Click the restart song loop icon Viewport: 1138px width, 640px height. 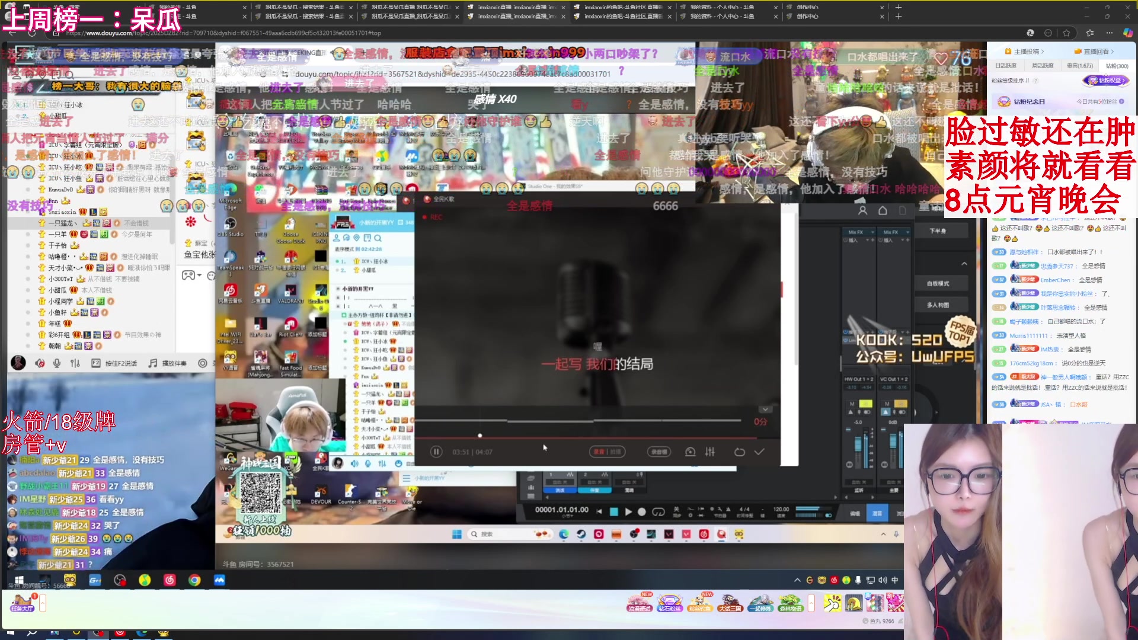[739, 452]
